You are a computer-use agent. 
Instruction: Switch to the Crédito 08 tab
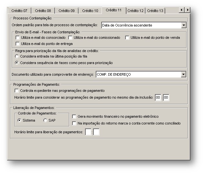pyautogui.click(x=43, y=11)
